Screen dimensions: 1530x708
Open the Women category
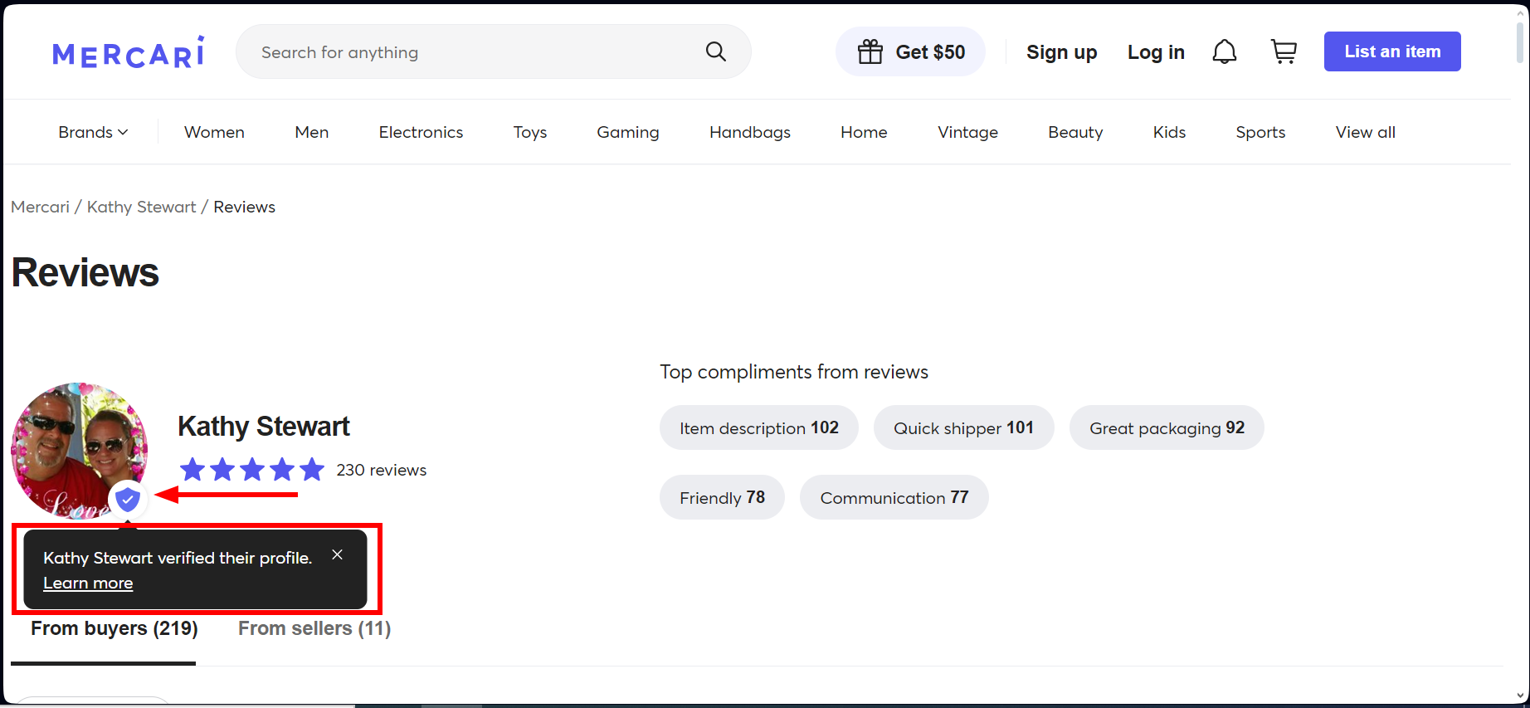pyautogui.click(x=214, y=132)
